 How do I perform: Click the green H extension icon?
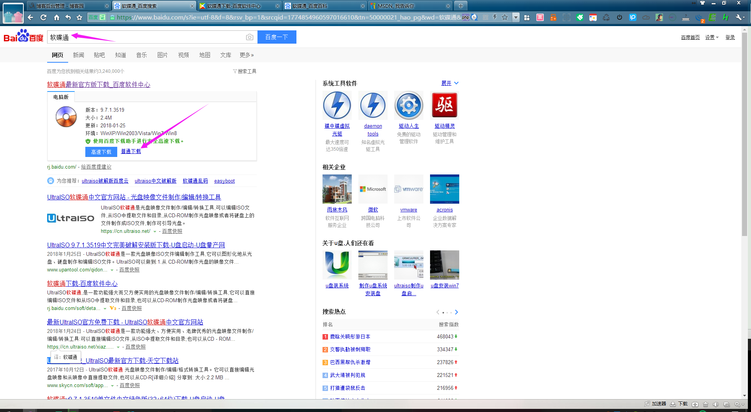click(x=725, y=18)
